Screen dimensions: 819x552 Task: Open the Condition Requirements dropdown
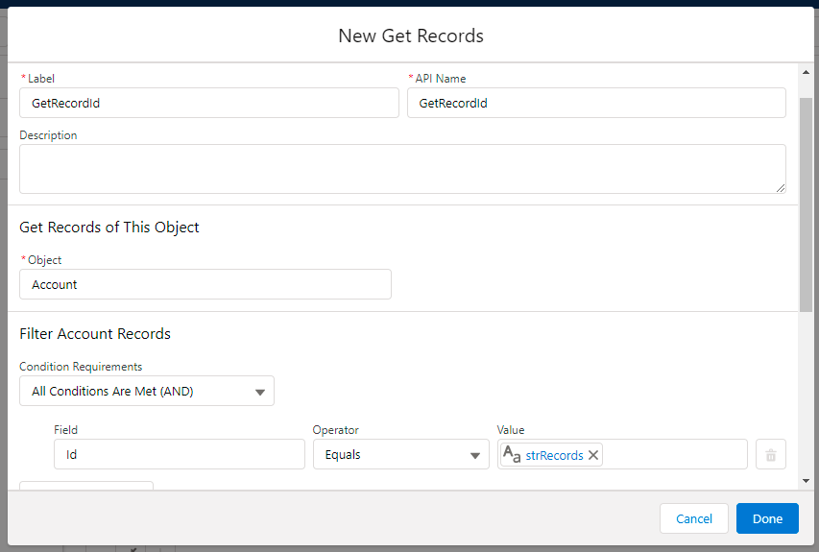[147, 391]
